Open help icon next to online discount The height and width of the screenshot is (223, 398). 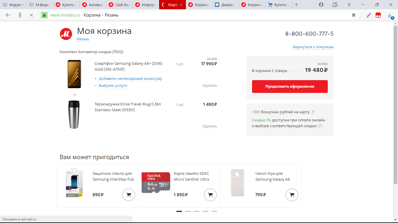(320, 126)
